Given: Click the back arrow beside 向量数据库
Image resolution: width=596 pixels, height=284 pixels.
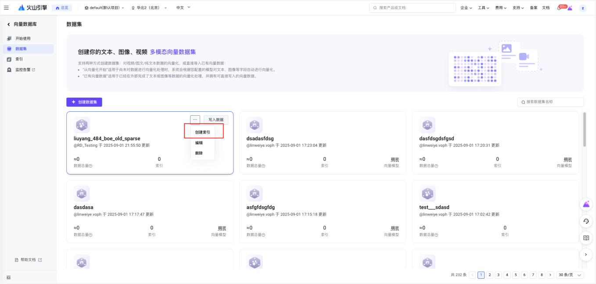Looking at the screenshot, I should [8, 25].
